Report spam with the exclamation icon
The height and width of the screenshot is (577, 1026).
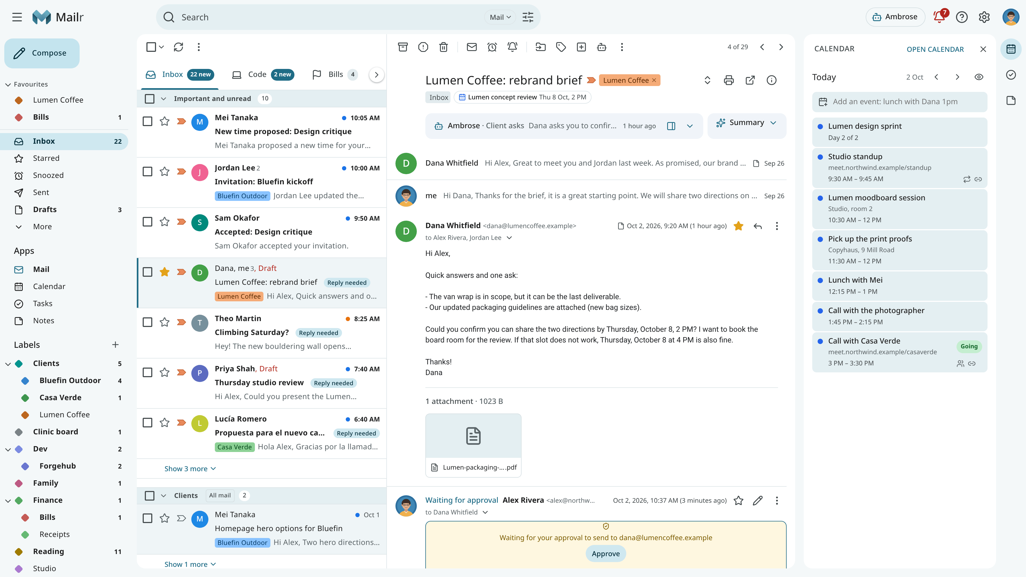423,47
